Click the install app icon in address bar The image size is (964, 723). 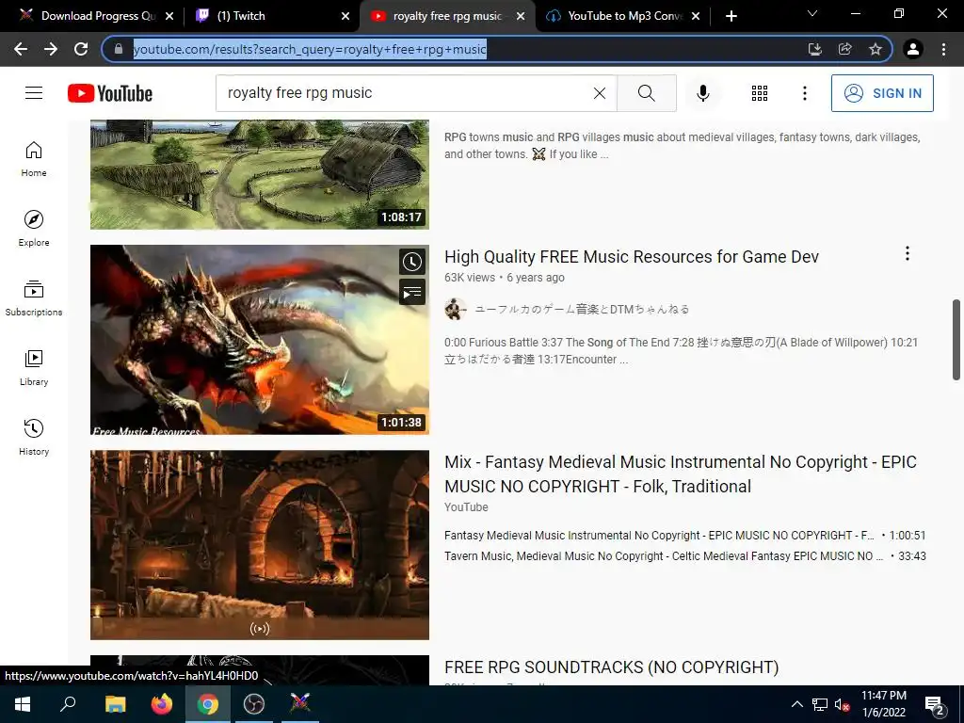[x=814, y=49]
